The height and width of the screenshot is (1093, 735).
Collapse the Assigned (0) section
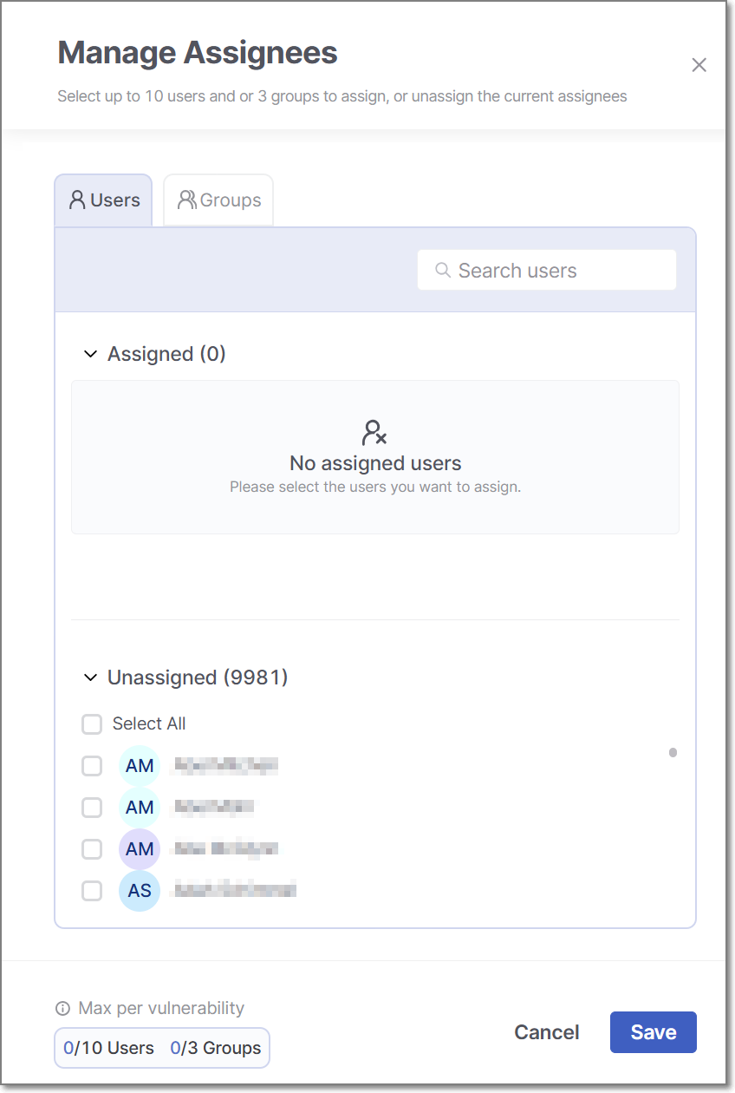point(90,354)
